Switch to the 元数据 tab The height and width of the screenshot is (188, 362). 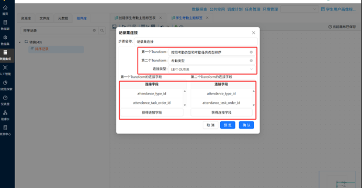(63, 18)
